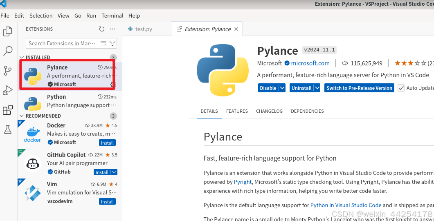Open the Uninstall button dropdown arrow
The image size is (434, 221).
coord(317,88)
